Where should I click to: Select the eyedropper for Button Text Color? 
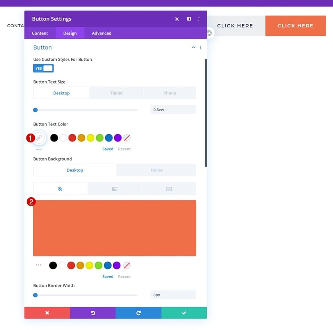click(39, 138)
